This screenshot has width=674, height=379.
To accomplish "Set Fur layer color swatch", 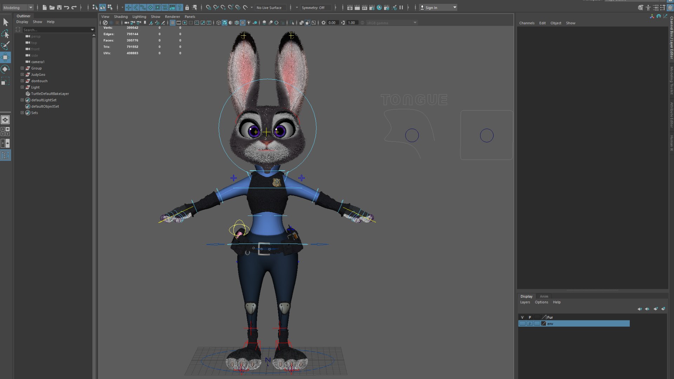I will [544, 317].
